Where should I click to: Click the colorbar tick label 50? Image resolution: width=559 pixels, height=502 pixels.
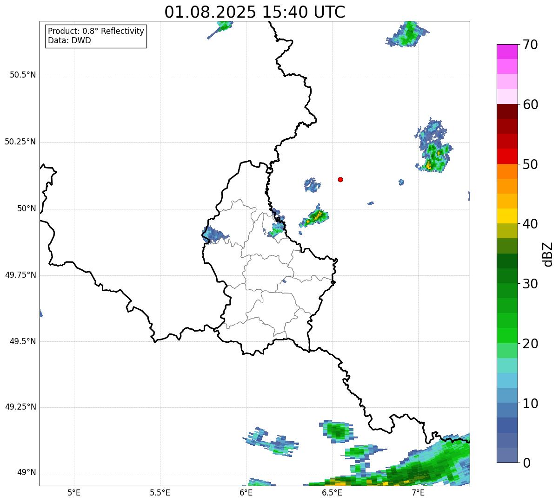click(x=530, y=164)
